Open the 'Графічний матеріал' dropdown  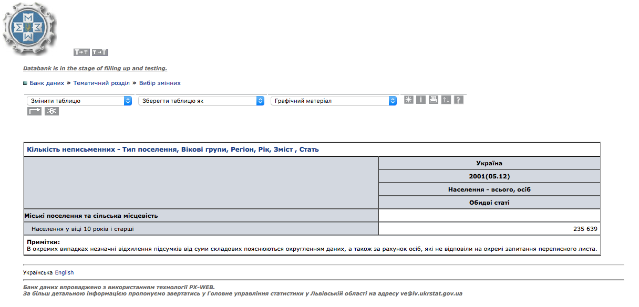coord(333,101)
